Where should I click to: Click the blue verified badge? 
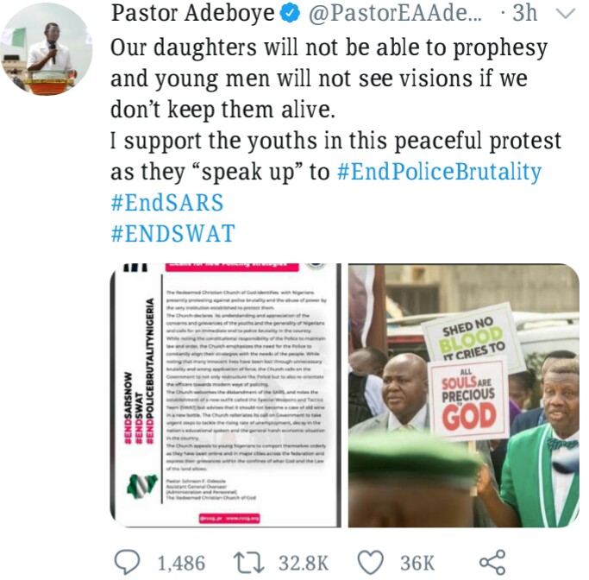291,14
